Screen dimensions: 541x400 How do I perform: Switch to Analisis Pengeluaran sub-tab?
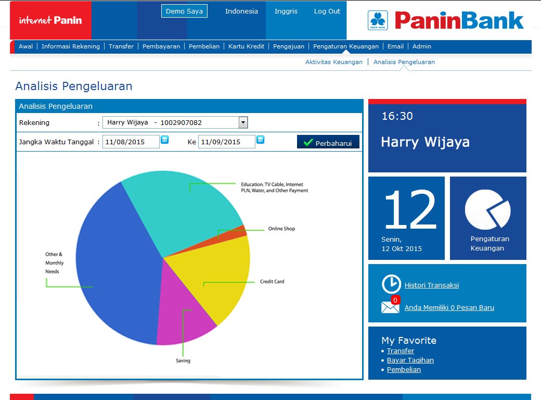(x=404, y=62)
